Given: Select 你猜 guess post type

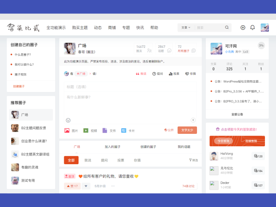Looking at the screenshot, I should 191,74.
